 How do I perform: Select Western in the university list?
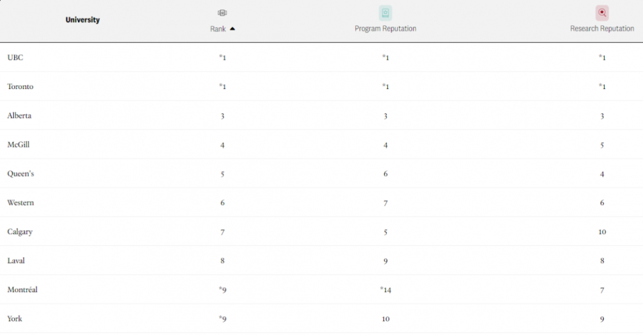tap(21, 202)
